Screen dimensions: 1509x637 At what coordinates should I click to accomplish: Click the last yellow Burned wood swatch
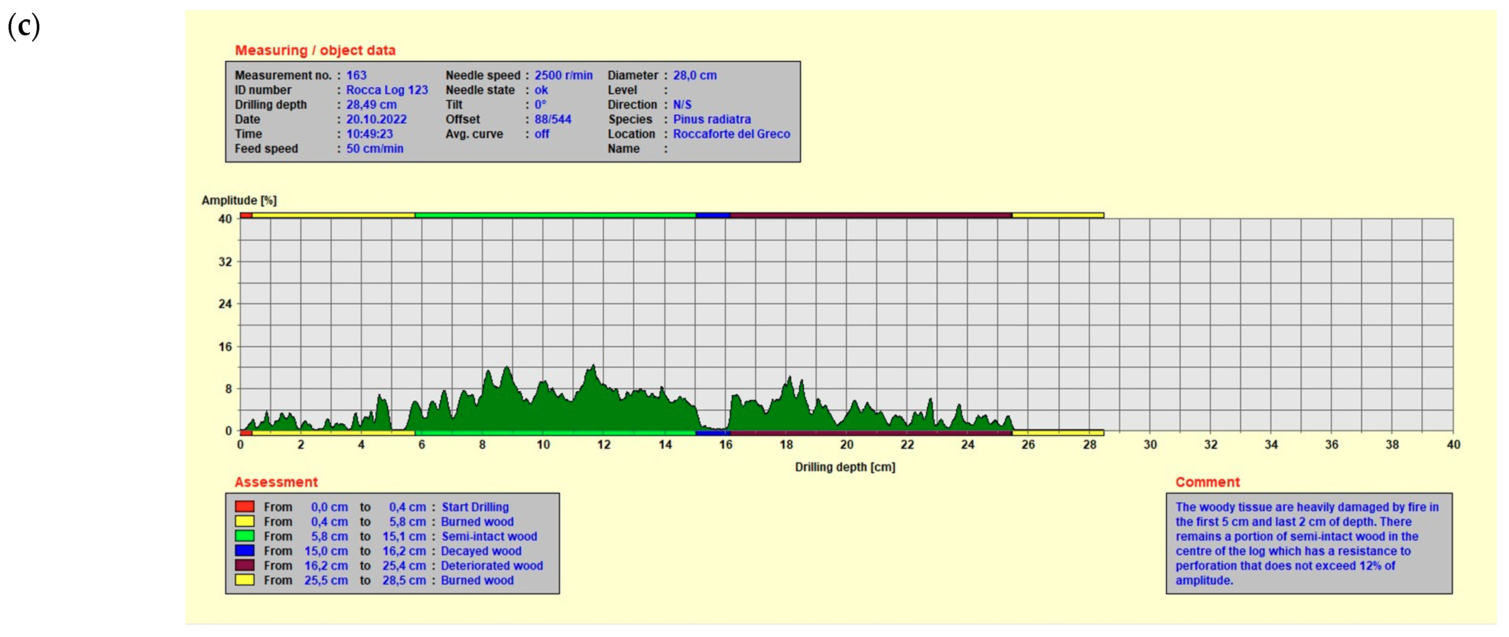(x=244, y=579)
